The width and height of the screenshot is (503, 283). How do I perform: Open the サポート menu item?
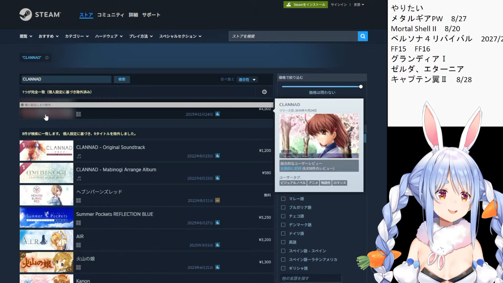151,15
